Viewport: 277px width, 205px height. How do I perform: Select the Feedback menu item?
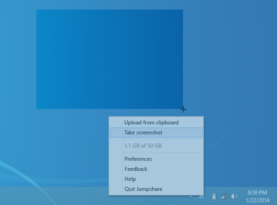[x=136, y=169]
